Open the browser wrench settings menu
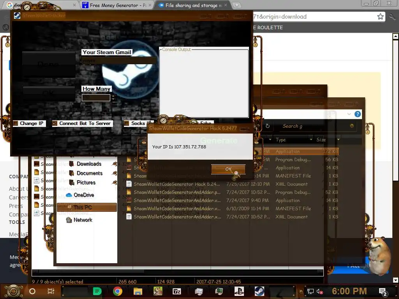This screenshot has width=399, height=299. pos(392,17)
